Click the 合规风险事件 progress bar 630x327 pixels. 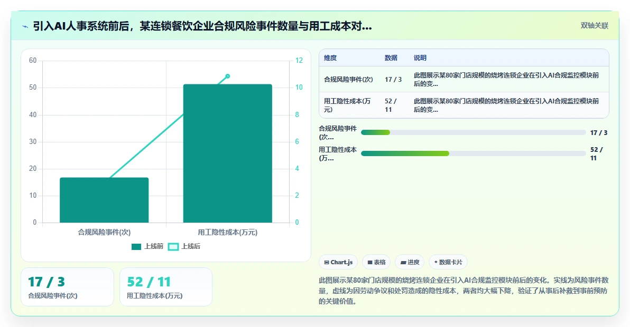(x=474, y=132)
